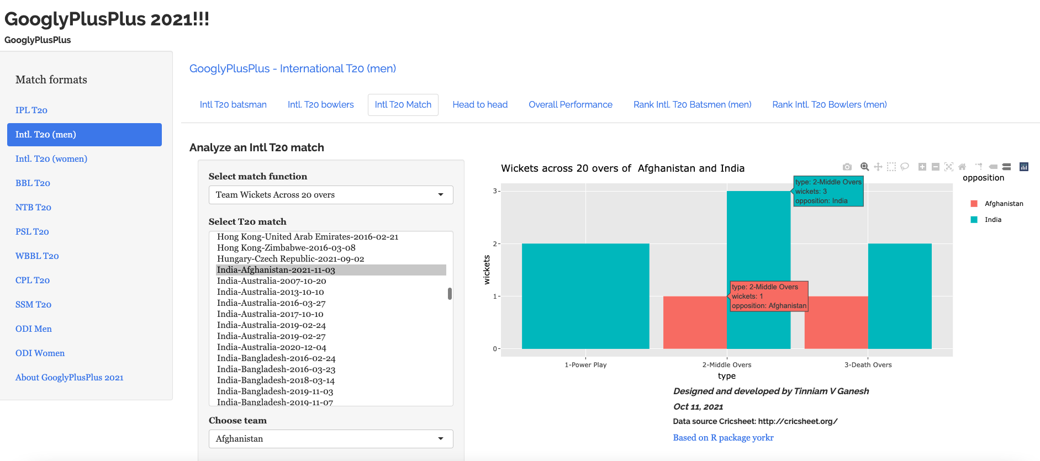Click the Zoom in plus icon

click(x=922, y=167)
